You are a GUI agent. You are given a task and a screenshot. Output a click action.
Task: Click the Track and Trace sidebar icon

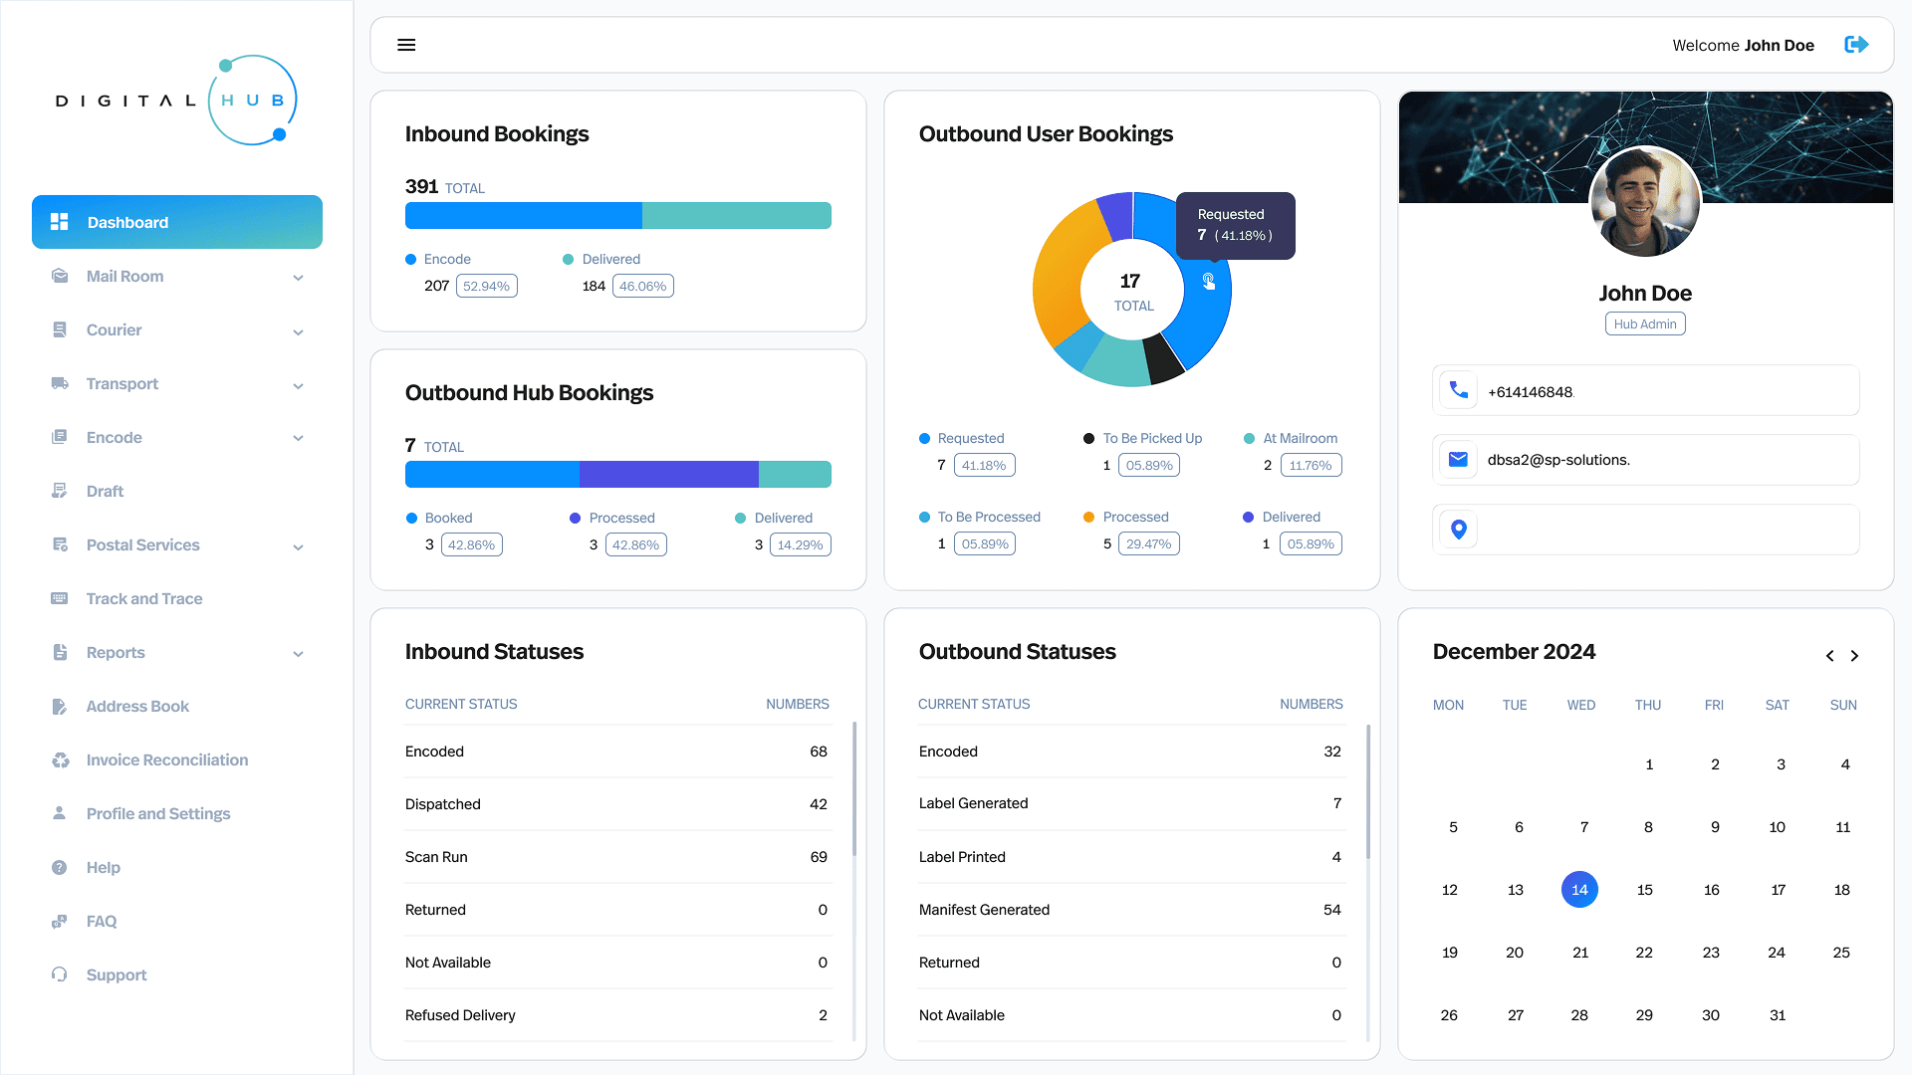click(60, 598)
